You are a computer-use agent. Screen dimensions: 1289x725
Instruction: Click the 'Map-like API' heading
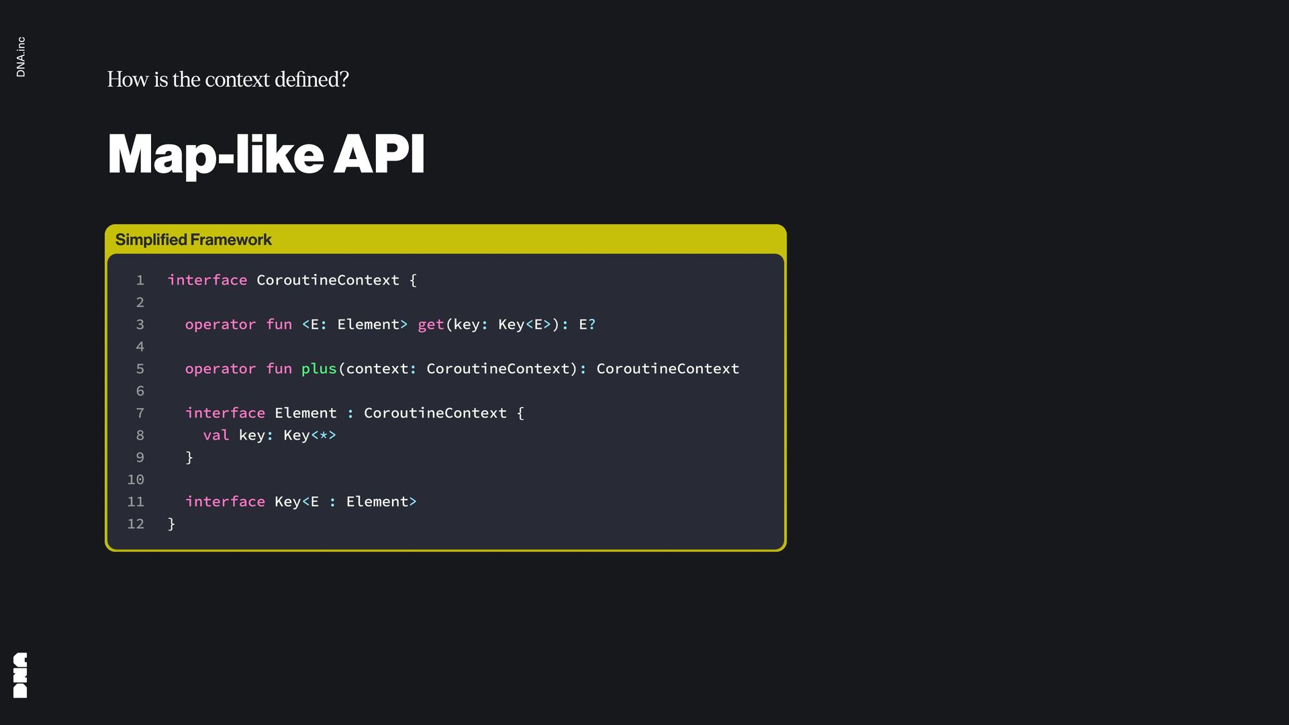(x=266, y=154)
